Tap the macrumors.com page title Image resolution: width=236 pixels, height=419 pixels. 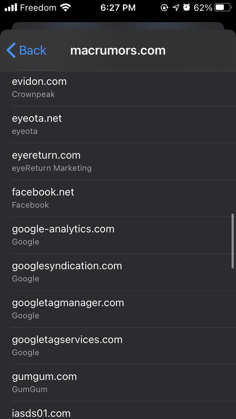[x=118, y=50]
